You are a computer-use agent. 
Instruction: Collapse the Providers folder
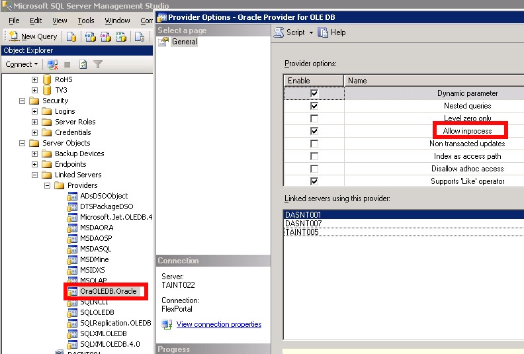click(48, 185)
